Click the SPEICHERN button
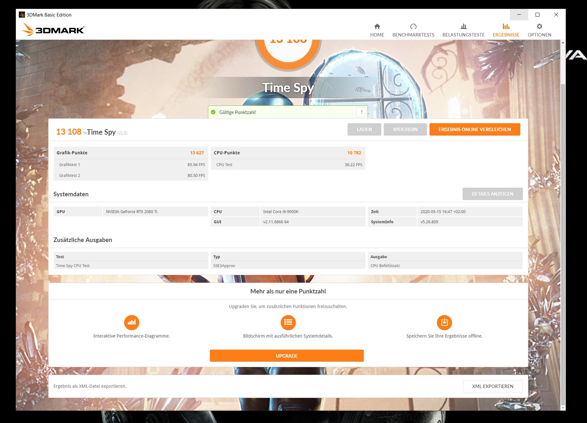The height and width of the screenshot is (423, 587). pos(405,129)
